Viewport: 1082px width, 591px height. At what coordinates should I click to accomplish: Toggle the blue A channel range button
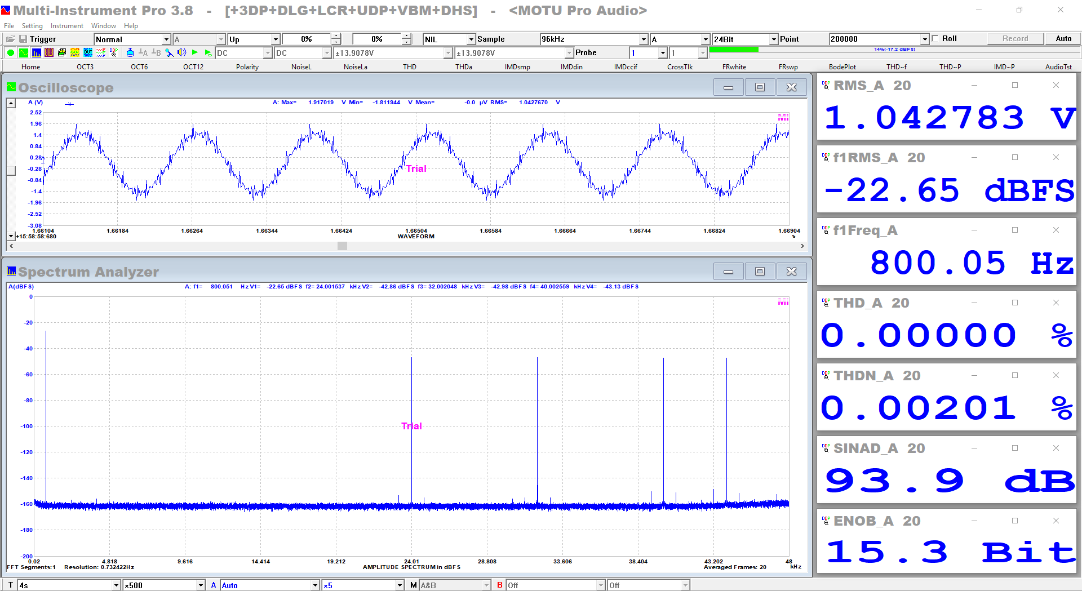[x=214, y=585]
